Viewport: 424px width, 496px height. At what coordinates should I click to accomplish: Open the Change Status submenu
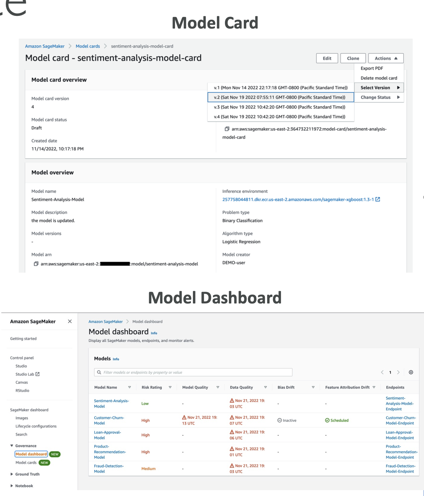coord(379,97)
